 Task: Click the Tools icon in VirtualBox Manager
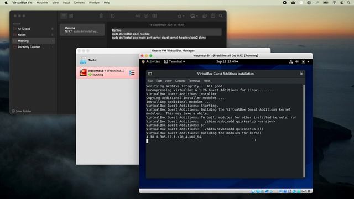coord(83,60)
